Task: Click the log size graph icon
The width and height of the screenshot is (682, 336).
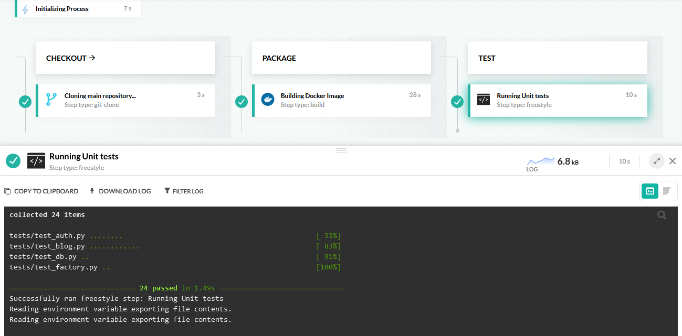Action: 540,161
